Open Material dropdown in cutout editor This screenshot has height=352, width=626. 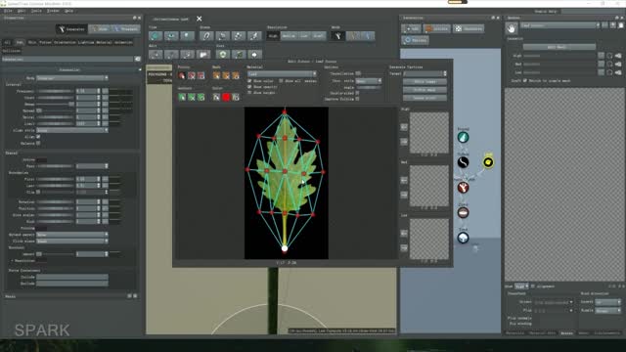pos(282,74)
